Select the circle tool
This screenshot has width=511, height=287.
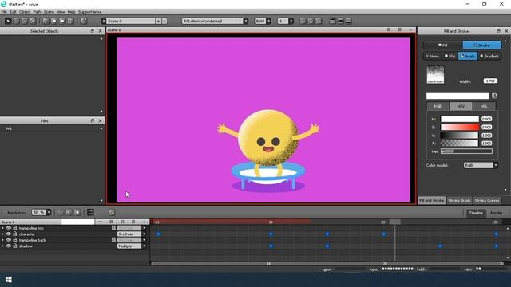click(x=54, y=21)
